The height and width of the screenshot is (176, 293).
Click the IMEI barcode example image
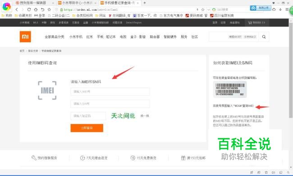[230, 90]
